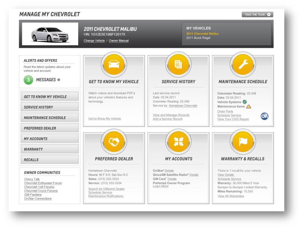Click the Maintenance Schedule card heading
The width and height of the screenshot is (302, 229).
point(243,82)
